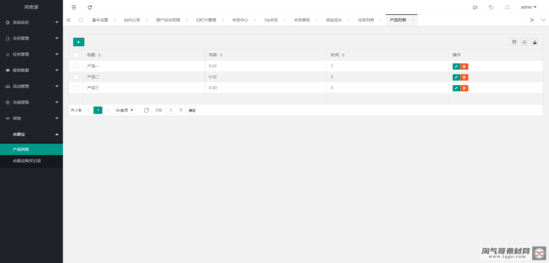Click the green add product button
The image size is (549, 263).
click(x=79, y=42)
